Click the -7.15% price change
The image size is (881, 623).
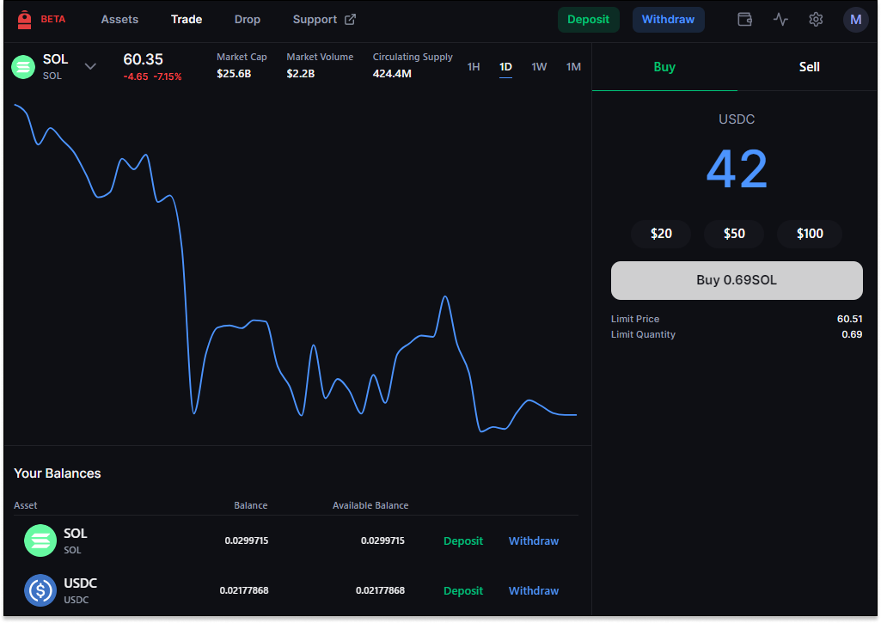(168, 77)
